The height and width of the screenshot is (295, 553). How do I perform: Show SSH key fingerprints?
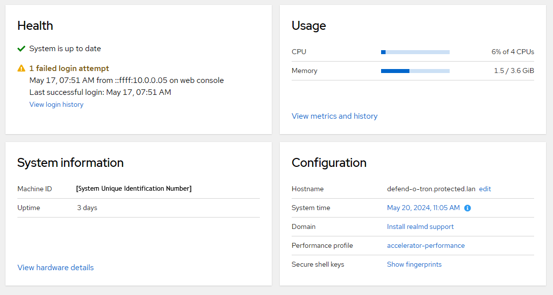click(x=414, y=264)
